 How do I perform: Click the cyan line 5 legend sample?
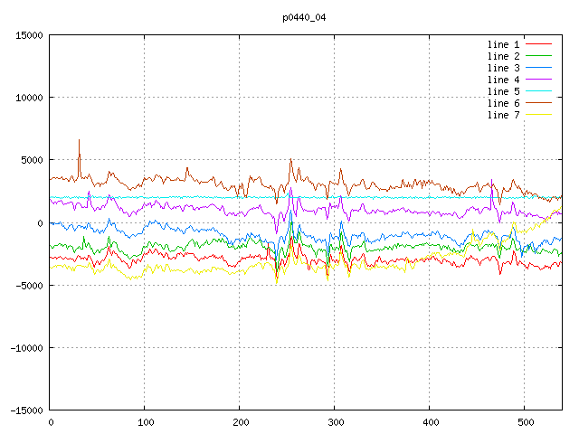click(539, 91)
